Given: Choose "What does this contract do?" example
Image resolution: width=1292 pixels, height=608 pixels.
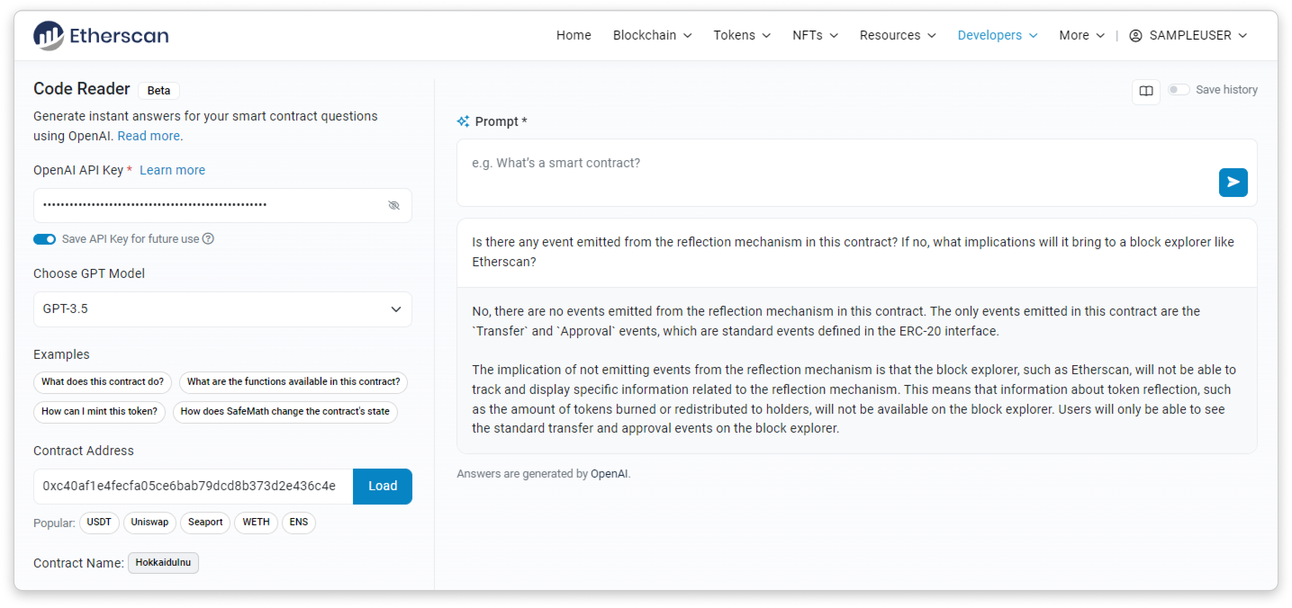Looking at the screenshot, I should (102, 382).
